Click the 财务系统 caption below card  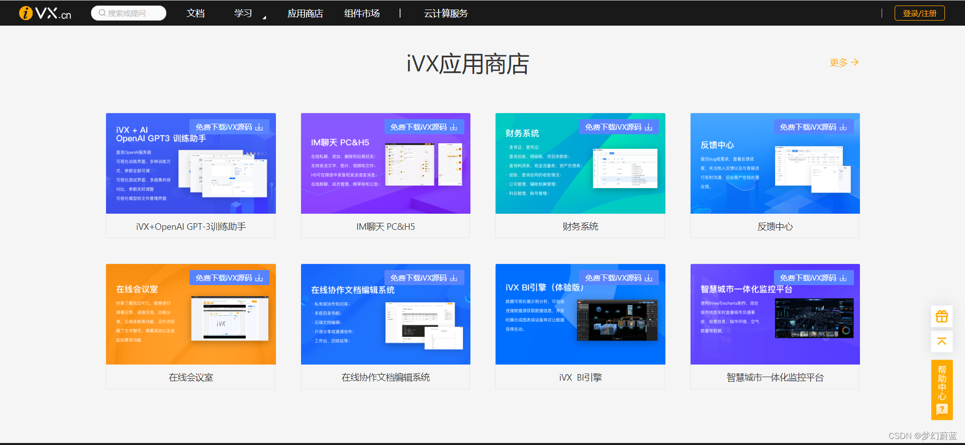click(581, 227)
